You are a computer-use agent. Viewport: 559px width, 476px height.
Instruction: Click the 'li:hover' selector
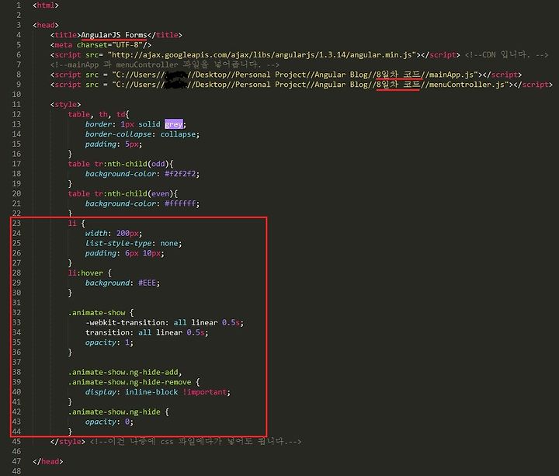coord(85,273)
